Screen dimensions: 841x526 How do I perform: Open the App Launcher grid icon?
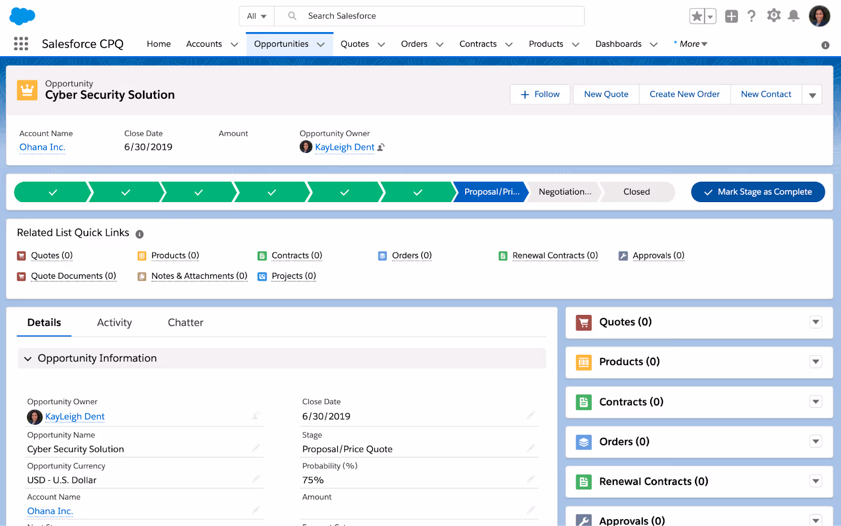pos(21,44)
